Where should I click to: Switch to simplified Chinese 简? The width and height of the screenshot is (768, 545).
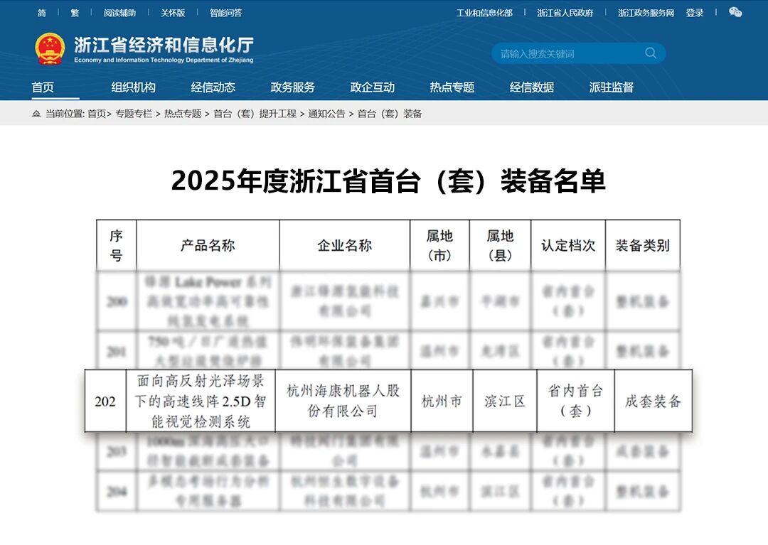tap(42, 13)
